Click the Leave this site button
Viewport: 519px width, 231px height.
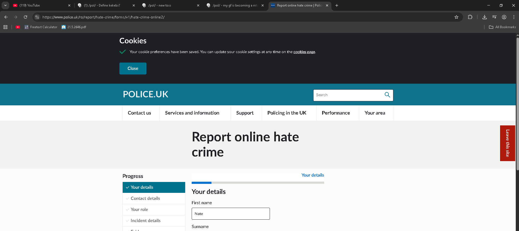pos(507,143)
